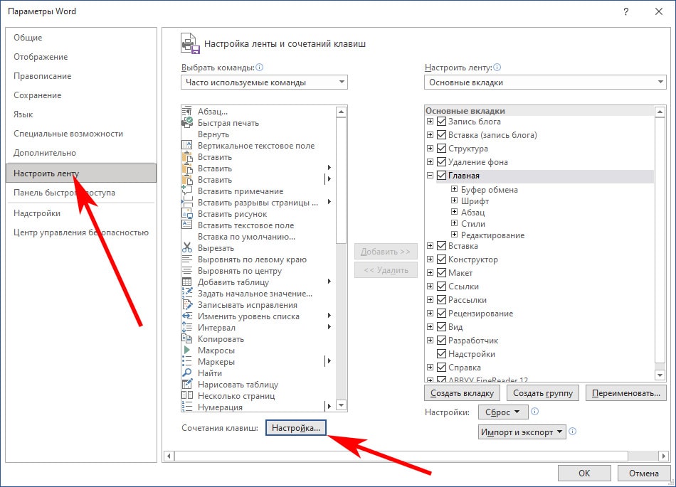The width and height of the screenshot is (676, 487).
Task: Click the Настройка... keyboard shortcuts button
Action: [296, 428]
